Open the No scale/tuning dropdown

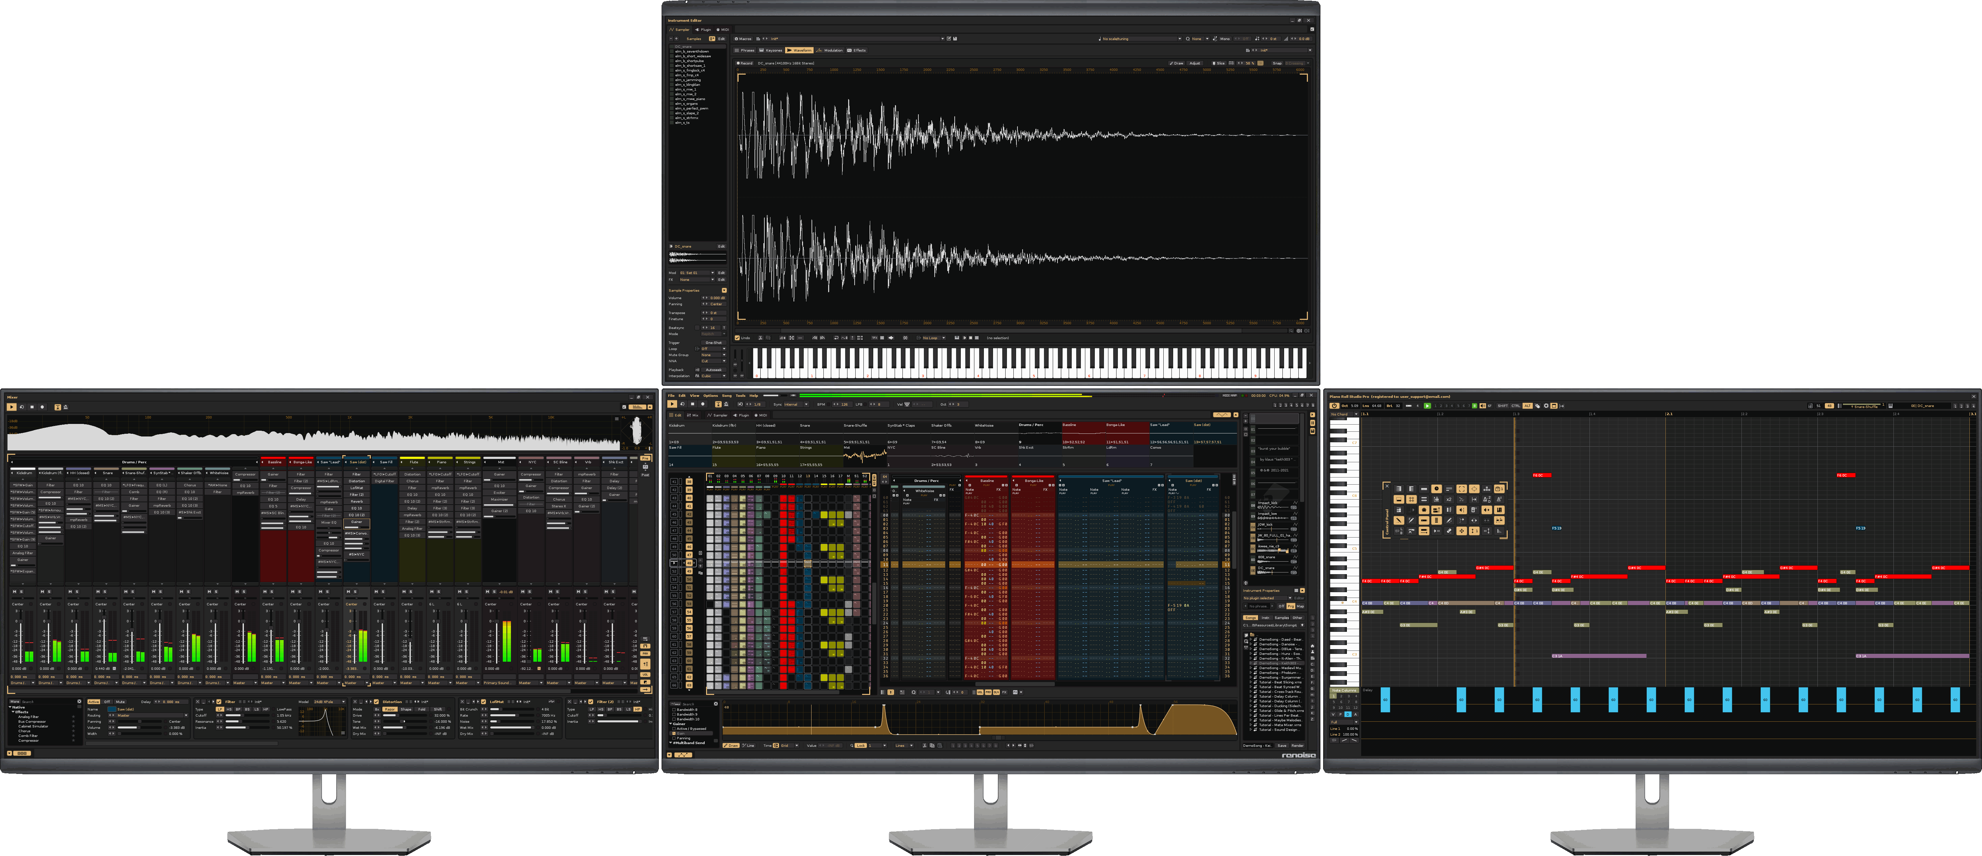[1143, 38]
